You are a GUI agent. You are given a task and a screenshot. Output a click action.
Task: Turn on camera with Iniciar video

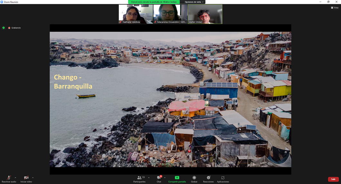pyautogui.click(x=26, y=178)
